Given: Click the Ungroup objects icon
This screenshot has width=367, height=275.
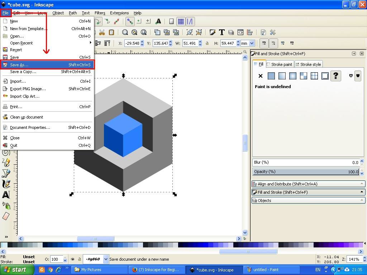Looking at the screenshot, I should [199, 32].
